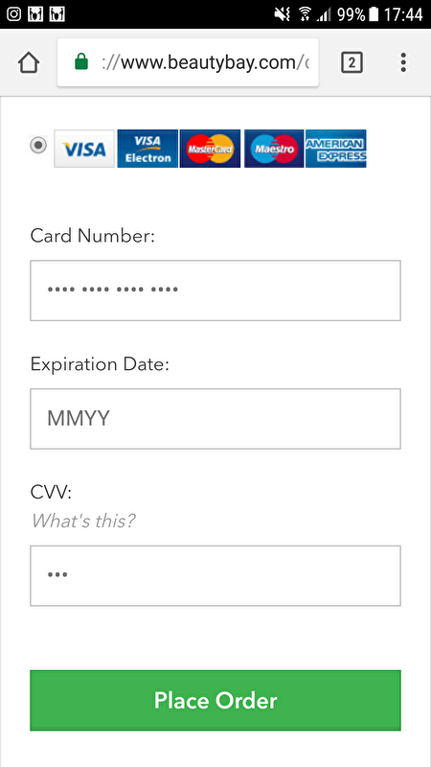Click the MasterCard logo

coord(210,149)
